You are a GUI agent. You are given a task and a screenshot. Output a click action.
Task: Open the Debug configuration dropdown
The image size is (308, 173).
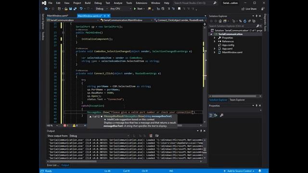(102, 9)
